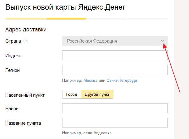189x139 pixels.
Task: Select the Город toggle button
Action: tap(72, 95)
